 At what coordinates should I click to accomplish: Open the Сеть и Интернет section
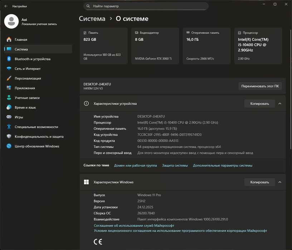click(28, 69)
